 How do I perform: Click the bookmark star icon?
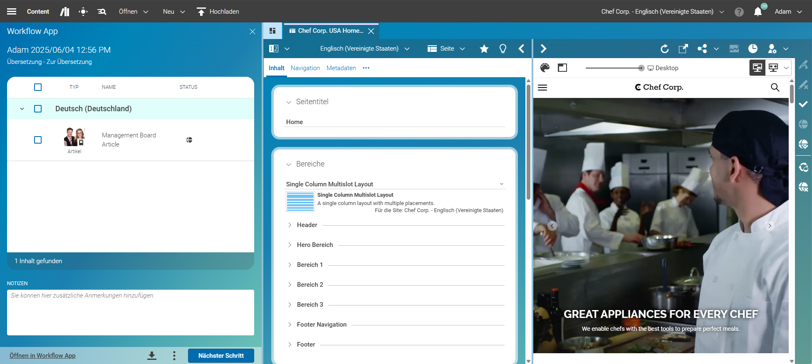pyautogui.click(x=484, y=49)
